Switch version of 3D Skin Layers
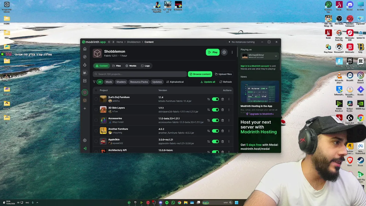The width and height of the screenshot is (366, 206). [x=208, y=110]
